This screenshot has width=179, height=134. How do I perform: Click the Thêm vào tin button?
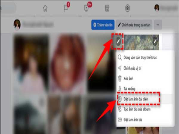pos(103,25)
